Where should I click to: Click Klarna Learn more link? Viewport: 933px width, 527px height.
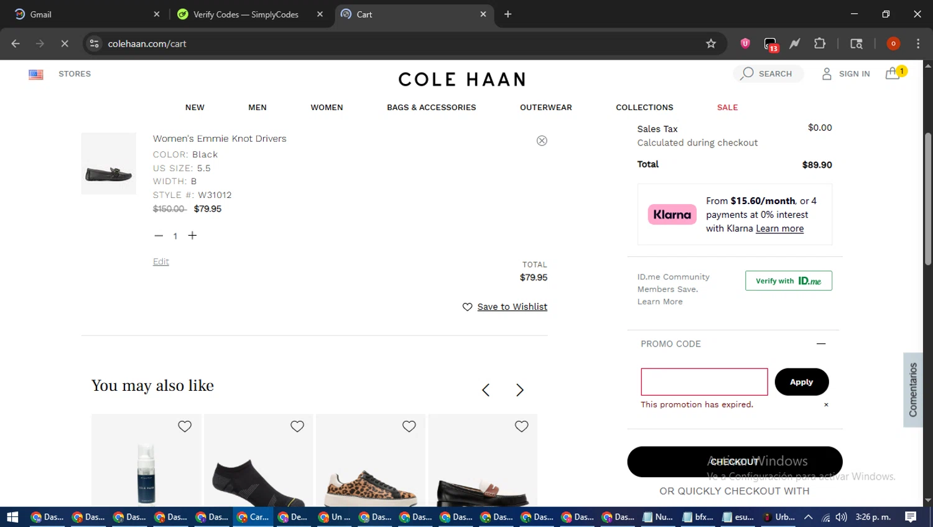click(x=779, y=228)
